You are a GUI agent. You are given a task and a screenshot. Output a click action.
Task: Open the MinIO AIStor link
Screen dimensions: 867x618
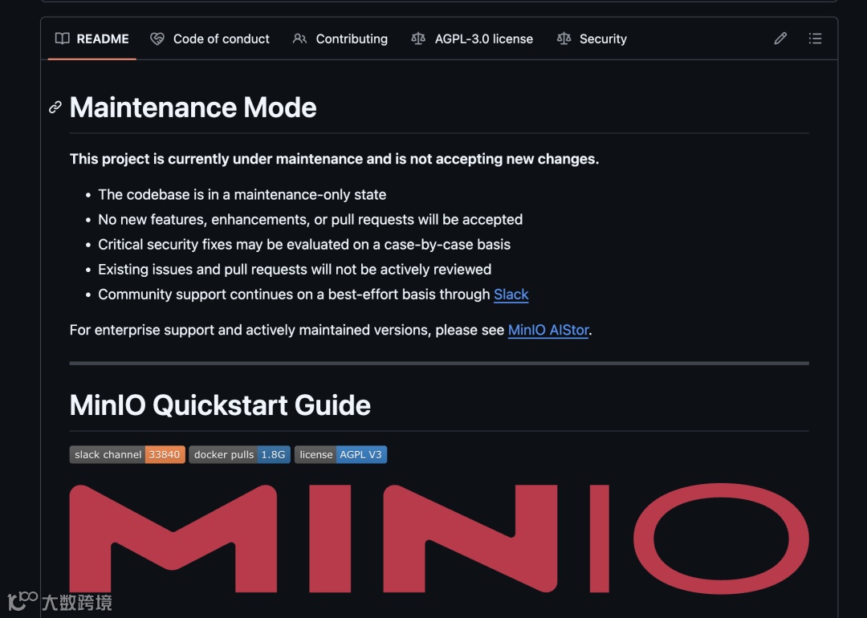tap(548, 330)
